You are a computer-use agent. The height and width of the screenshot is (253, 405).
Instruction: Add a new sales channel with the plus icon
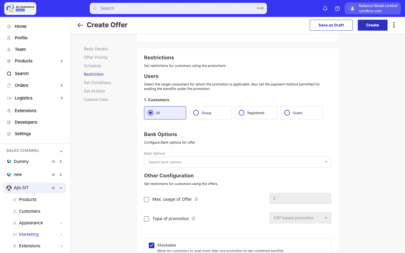pyautogui.click(x=61, y=151)
